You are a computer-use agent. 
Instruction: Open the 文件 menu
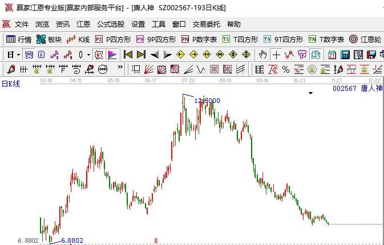[x=22, y=24]
